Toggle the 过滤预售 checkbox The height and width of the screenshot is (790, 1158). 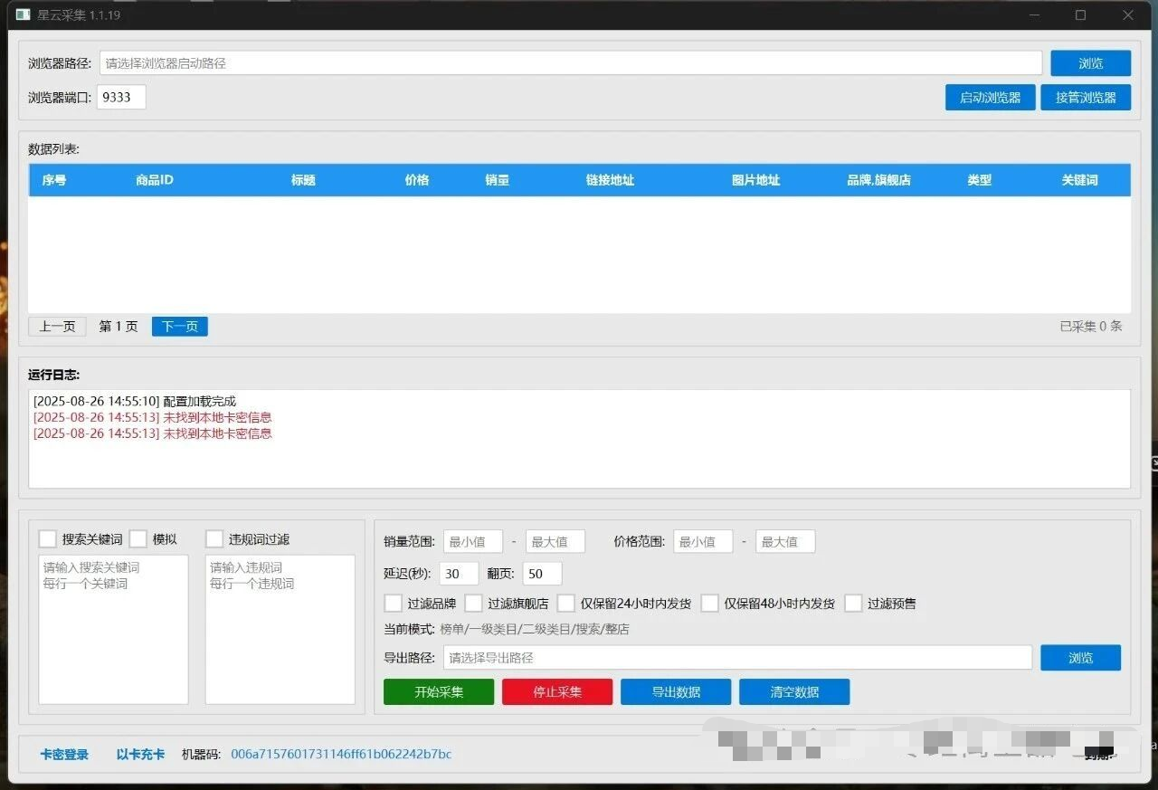tap(853, 604)
